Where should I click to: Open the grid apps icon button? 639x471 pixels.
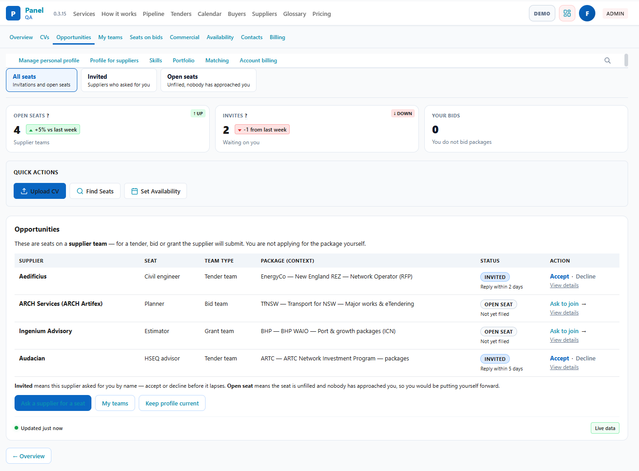(567, 14)
